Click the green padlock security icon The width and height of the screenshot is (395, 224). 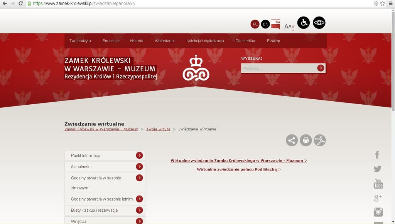(x=29, y=3)
